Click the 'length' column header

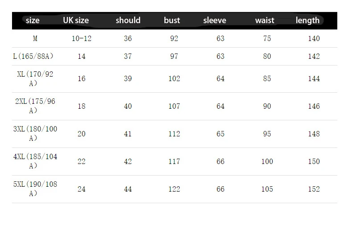click(x=307, y=20)
